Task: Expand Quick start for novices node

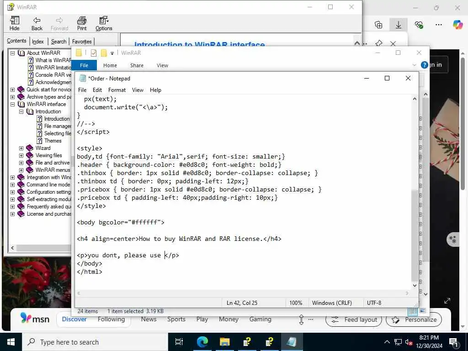Action: (x=12, y=90)
